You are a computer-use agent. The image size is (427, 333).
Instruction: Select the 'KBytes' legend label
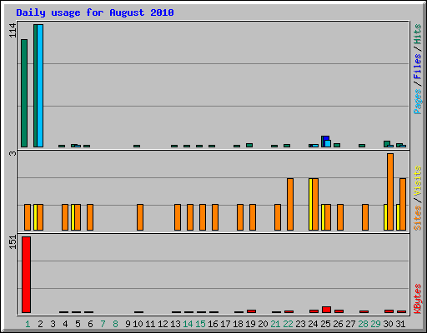[x=417, y=299]
